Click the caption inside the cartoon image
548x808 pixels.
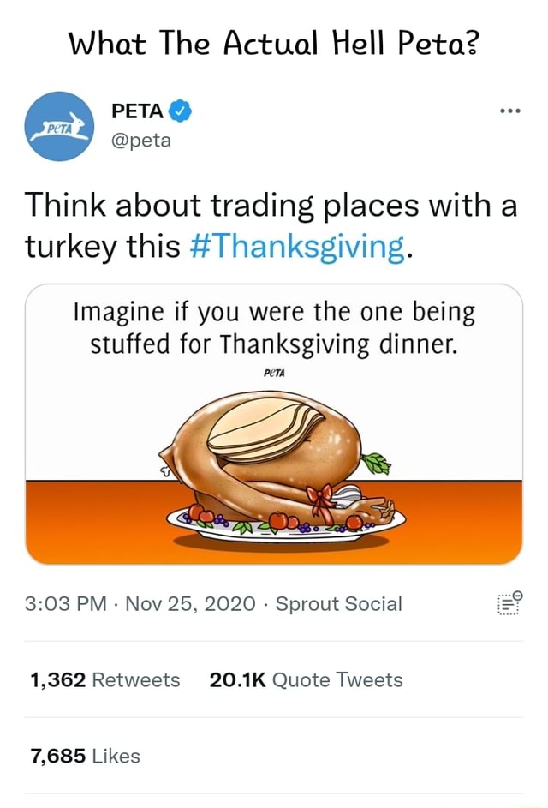[x=274, y=327]
